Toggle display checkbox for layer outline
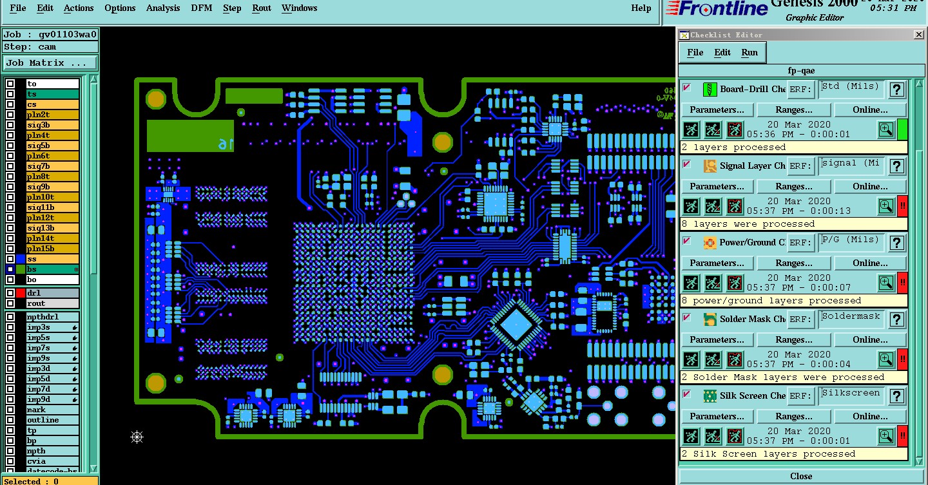Image resolution: width=928 pixels, height=485 pixels. tap(10, 420)
